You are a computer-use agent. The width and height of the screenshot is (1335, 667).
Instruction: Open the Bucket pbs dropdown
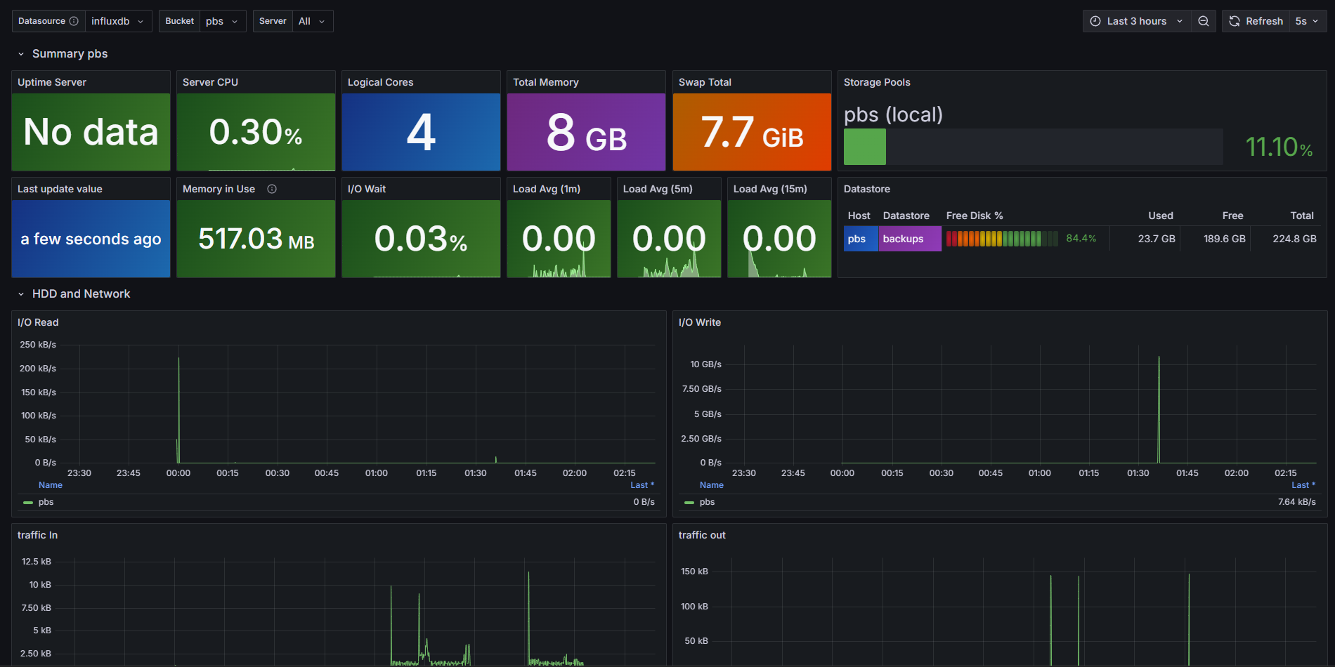[x=222, y=21]
